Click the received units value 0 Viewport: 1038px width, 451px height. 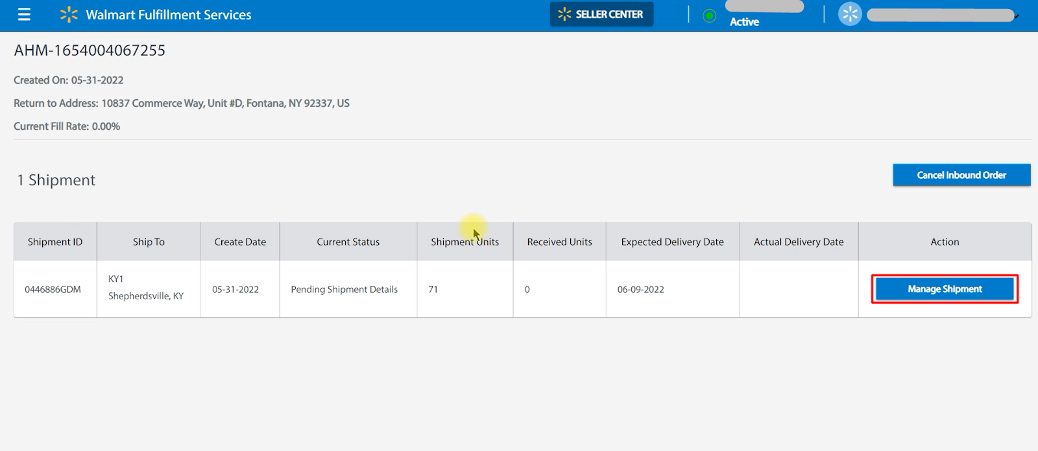pos(527,290)
